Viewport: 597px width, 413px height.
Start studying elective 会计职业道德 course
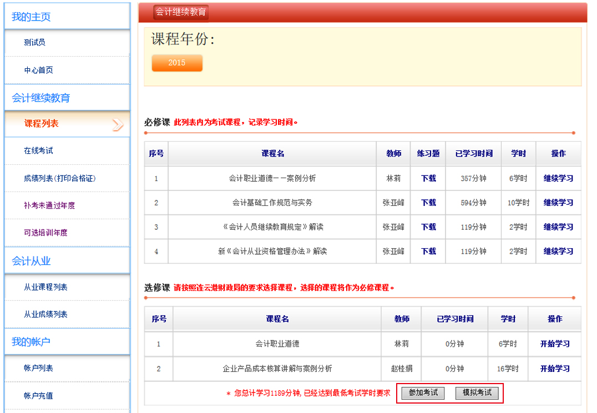pos(555,344)
